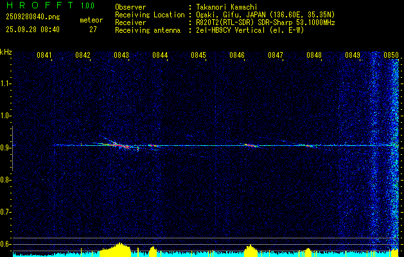The image size is (404, 257).
Task: Click the yellow power peak below 0846
Action: (x=250, y=251)
